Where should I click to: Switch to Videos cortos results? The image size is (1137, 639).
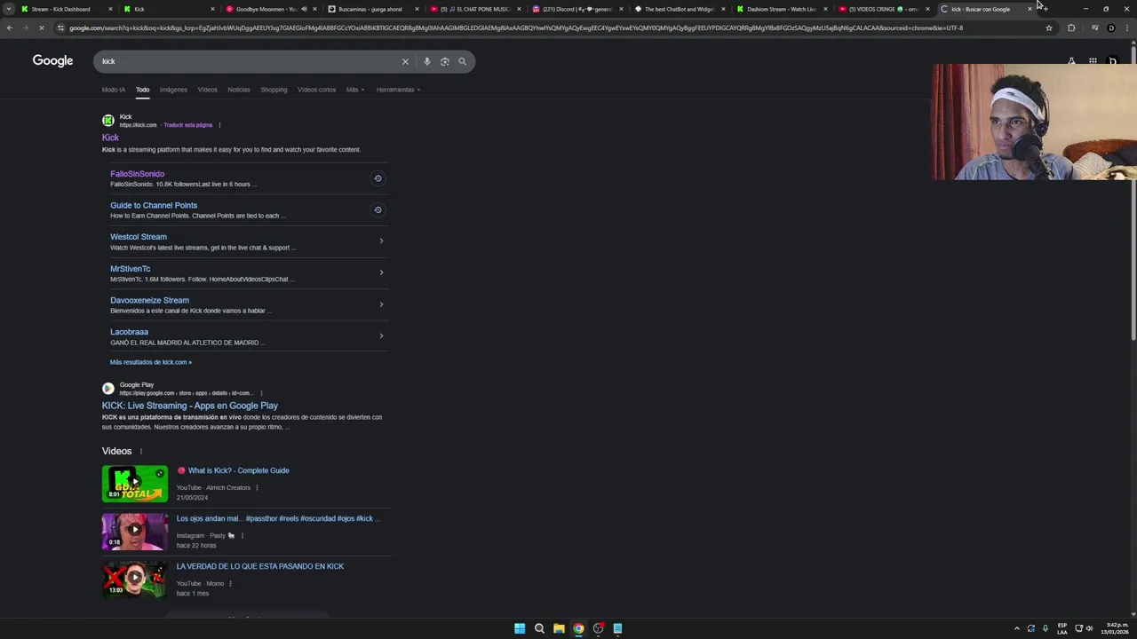pos(316,90)
